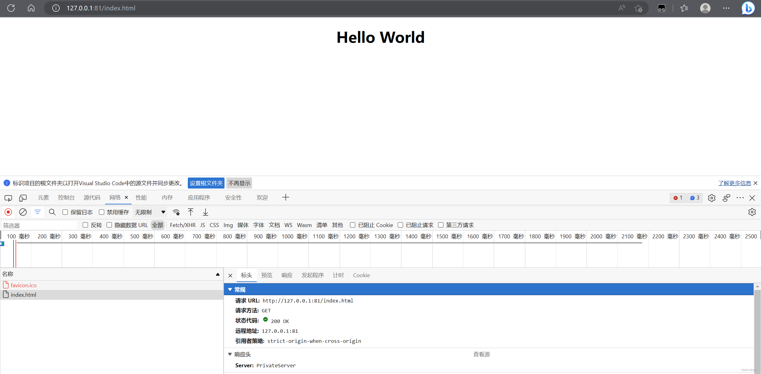Screen dimensions: 761x374
Task: Select favicon.ico request row
Action: tap(112, 285)
